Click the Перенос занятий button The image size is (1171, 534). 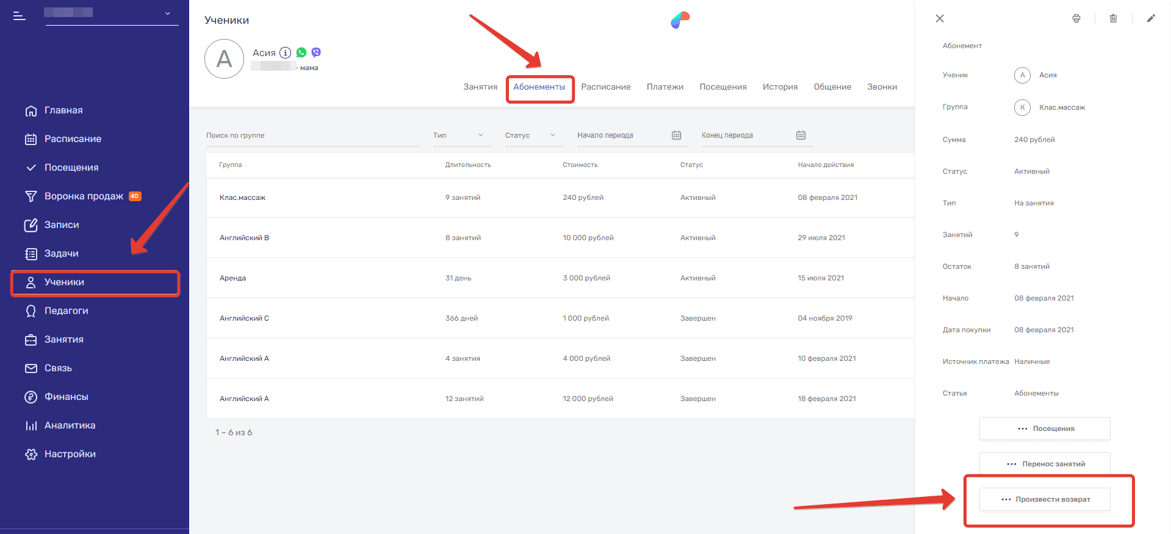click(1045, 464)
